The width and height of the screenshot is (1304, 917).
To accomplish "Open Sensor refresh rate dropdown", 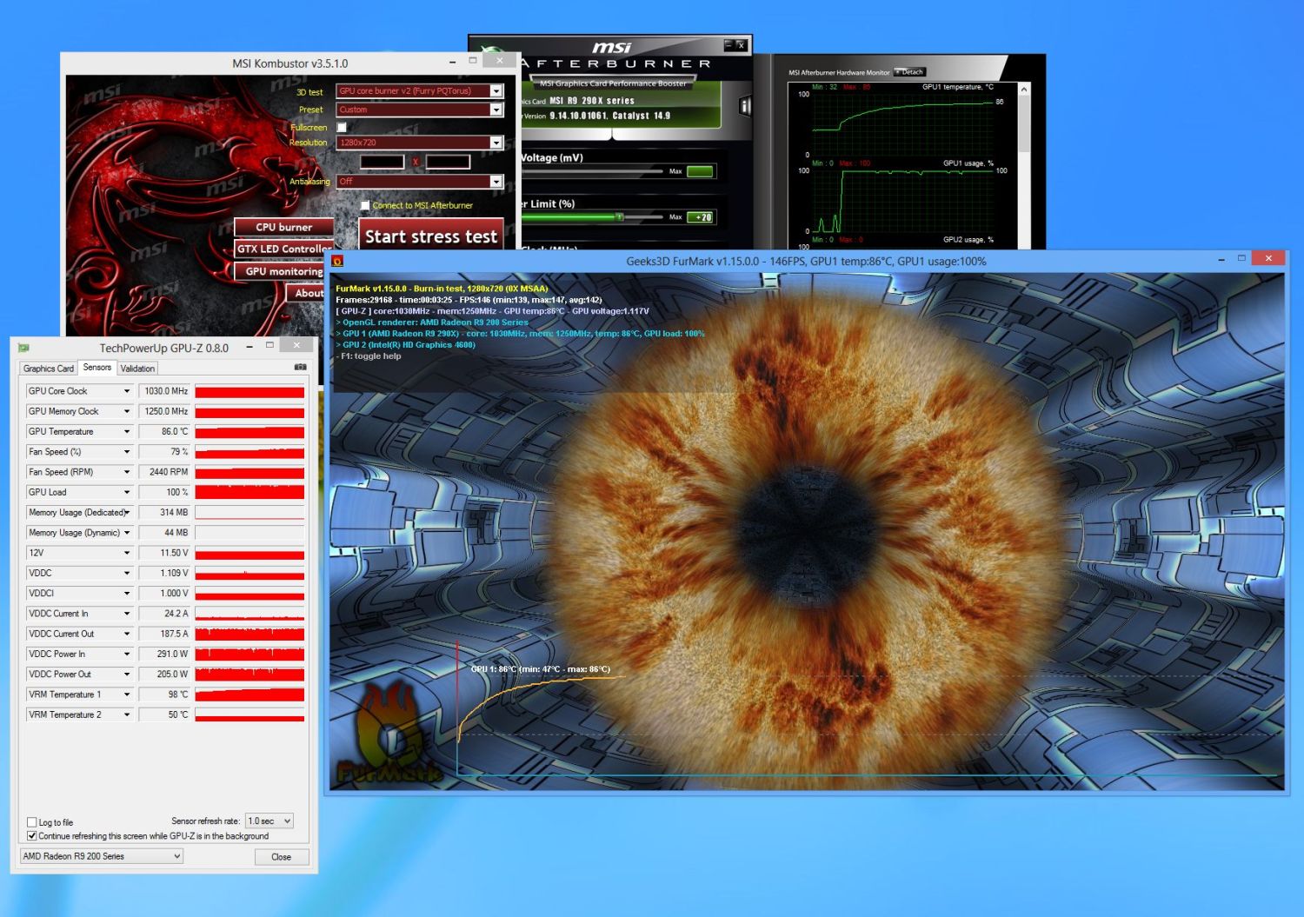I will tap(269, 821).
